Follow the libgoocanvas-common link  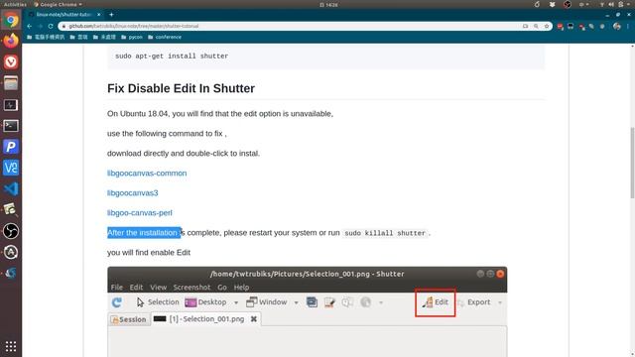147,174
